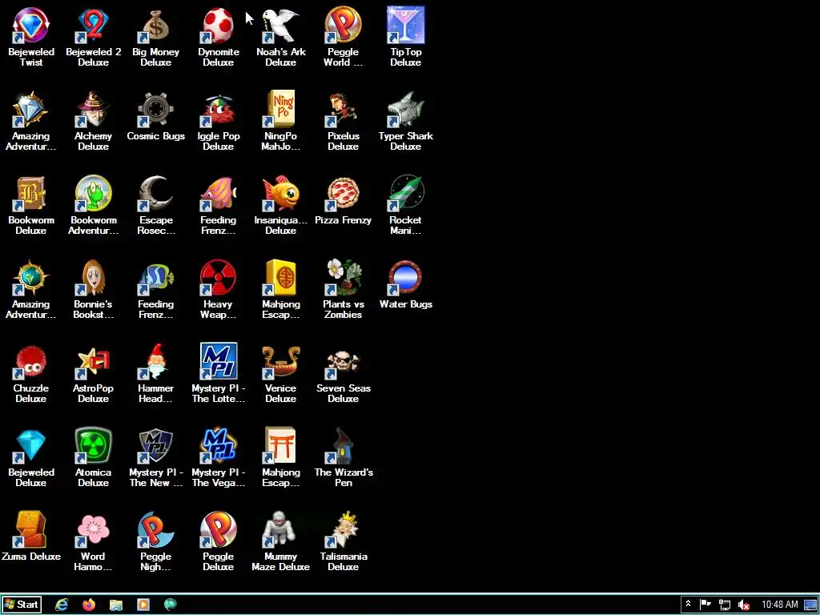This screenshot has height=615, width=820.
Task: Click the Mummy Maze Deluxe icon
Action: [x=281, y=530]
